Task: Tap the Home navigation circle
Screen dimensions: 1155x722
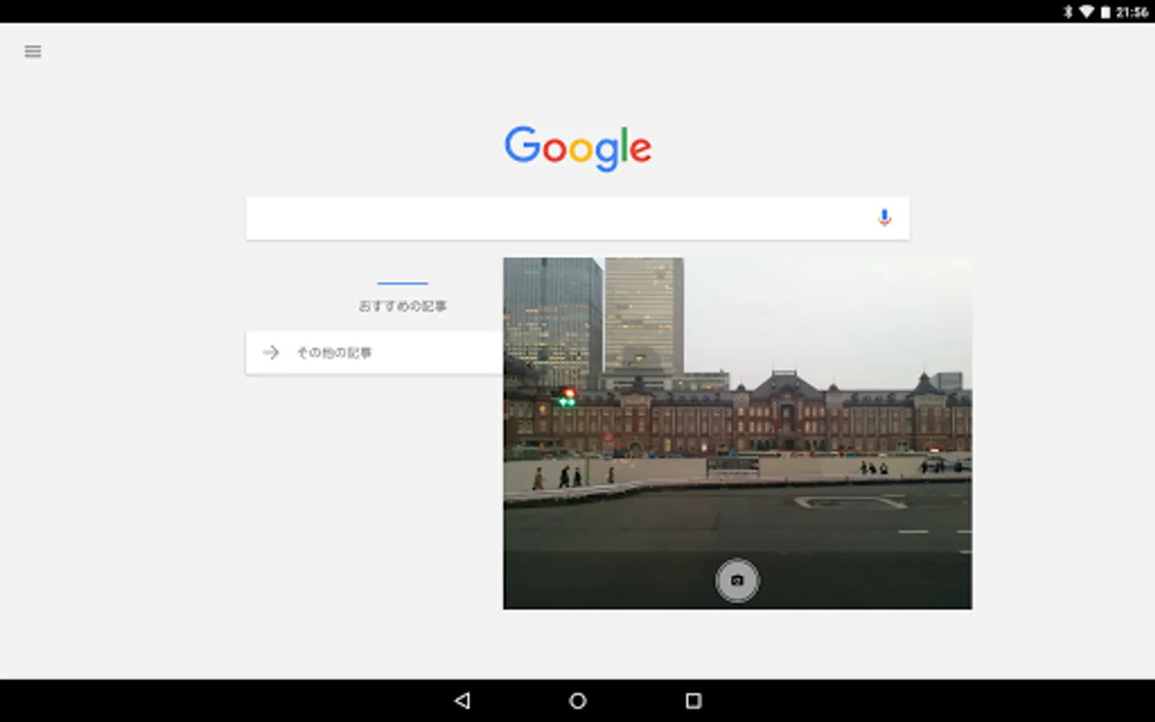Action: [x=577, y=700]
